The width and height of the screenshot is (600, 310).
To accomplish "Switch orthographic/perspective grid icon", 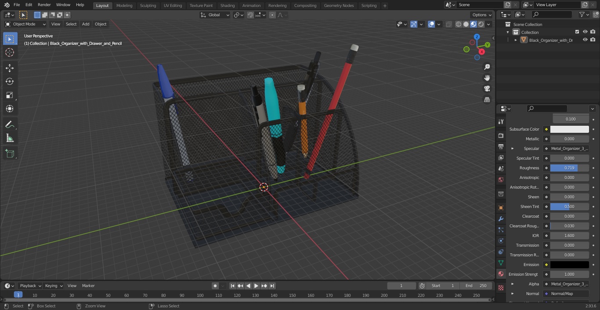I will [x=487, y=100].
